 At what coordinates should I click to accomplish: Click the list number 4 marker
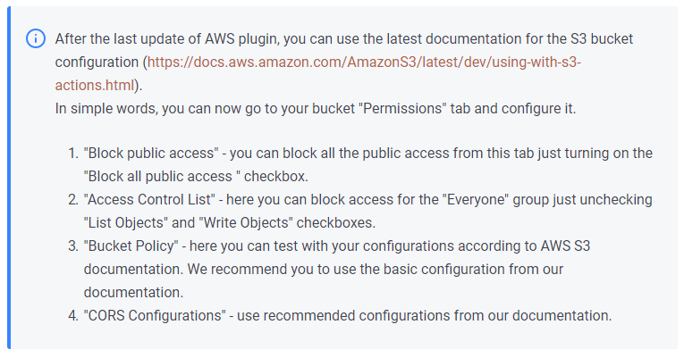tap(73, 315)
